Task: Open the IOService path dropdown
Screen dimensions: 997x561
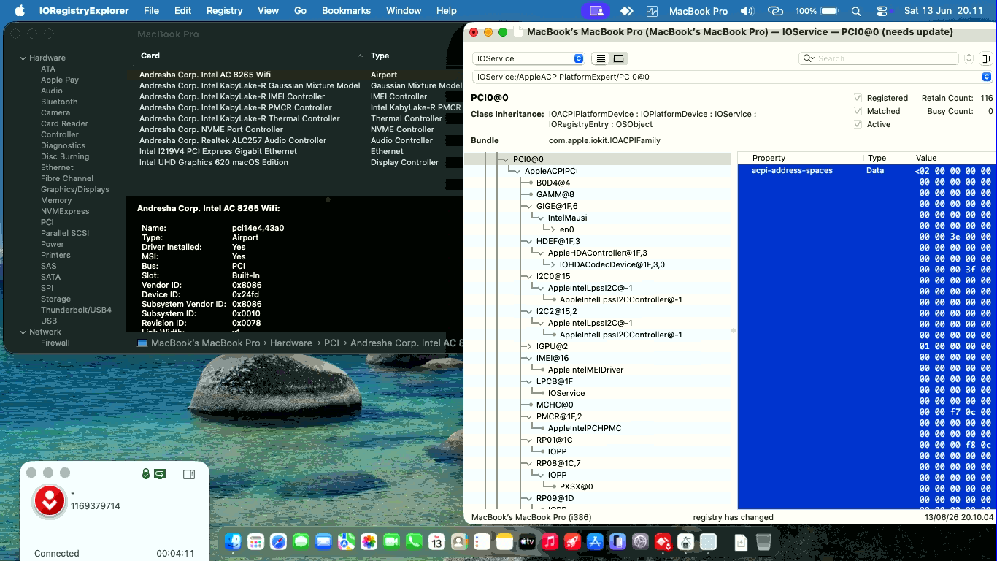Action: pos(732,77)
